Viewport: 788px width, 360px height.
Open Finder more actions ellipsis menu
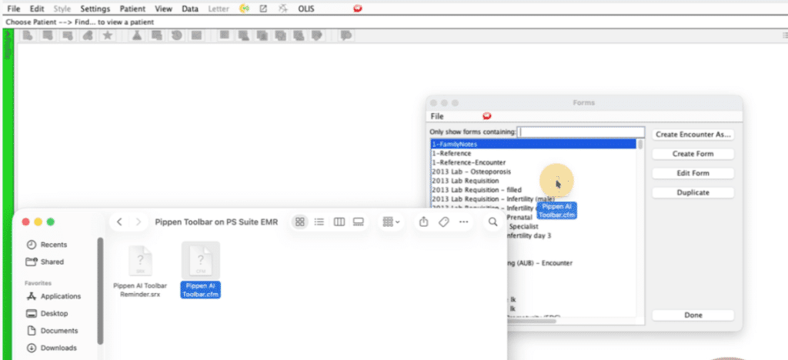tap(463, 222)
